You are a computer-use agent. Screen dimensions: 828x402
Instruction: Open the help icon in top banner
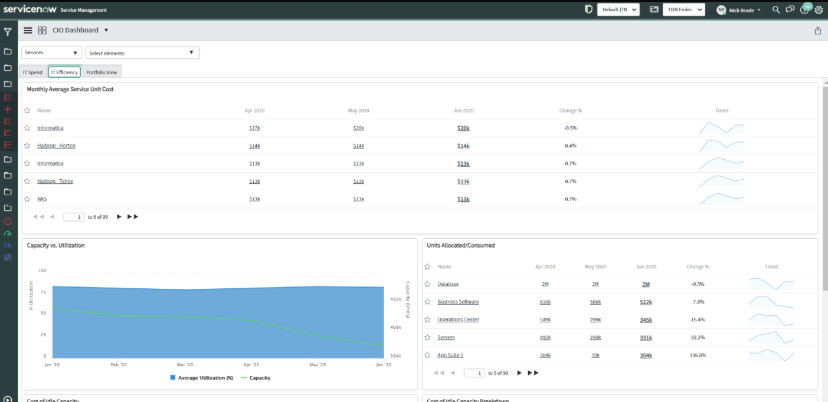pos(805,9)
